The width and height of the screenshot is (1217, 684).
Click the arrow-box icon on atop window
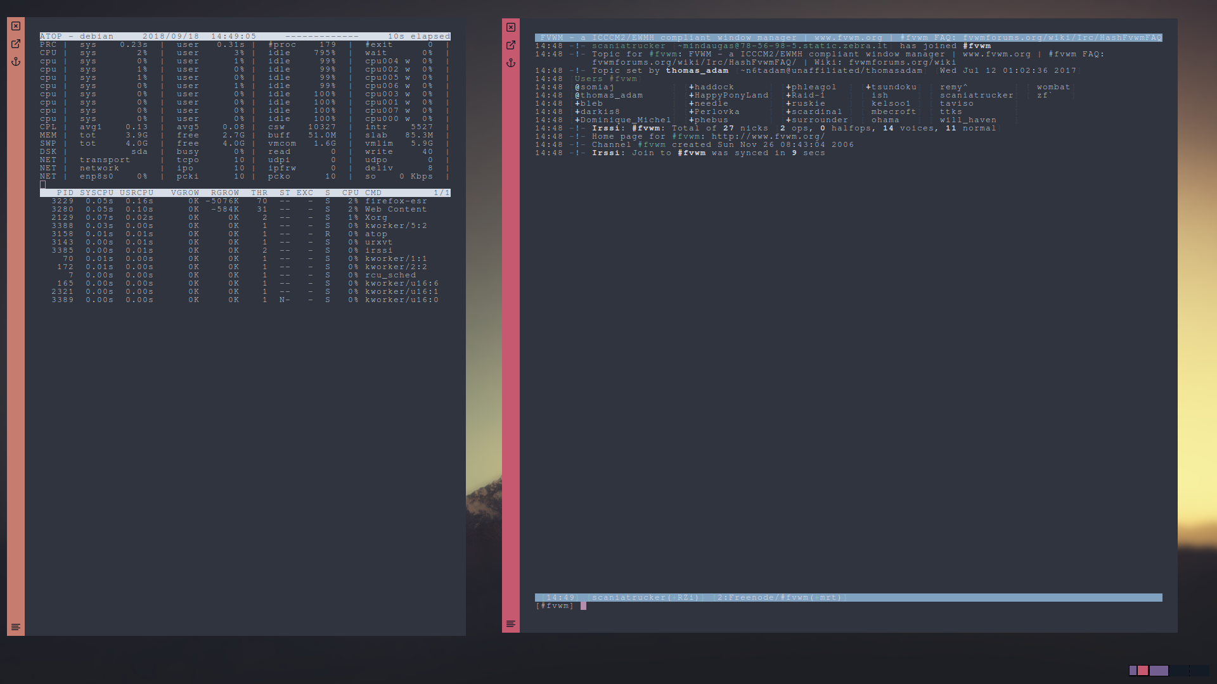16,44
